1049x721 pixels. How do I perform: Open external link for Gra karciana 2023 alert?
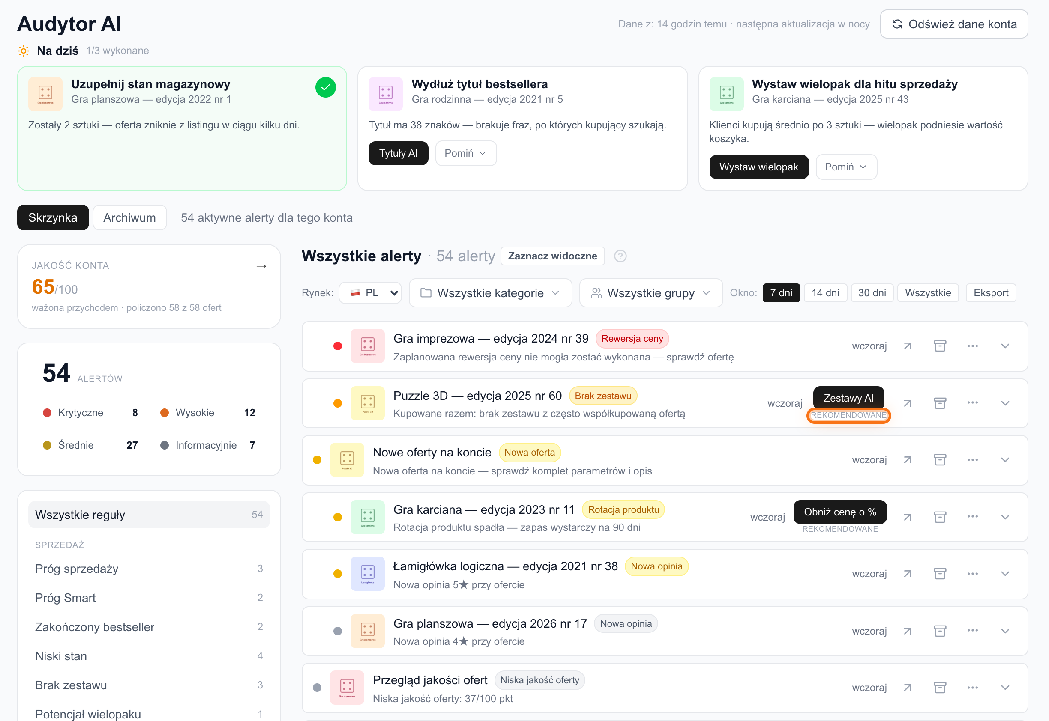point(908,517)
